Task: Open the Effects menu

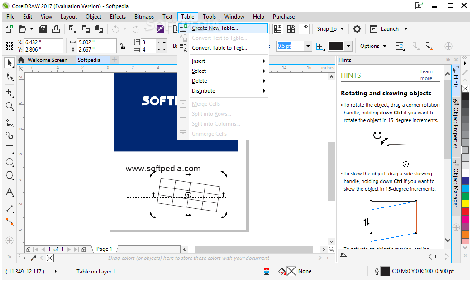Action: pyautogui.click(x=118, y=17)
